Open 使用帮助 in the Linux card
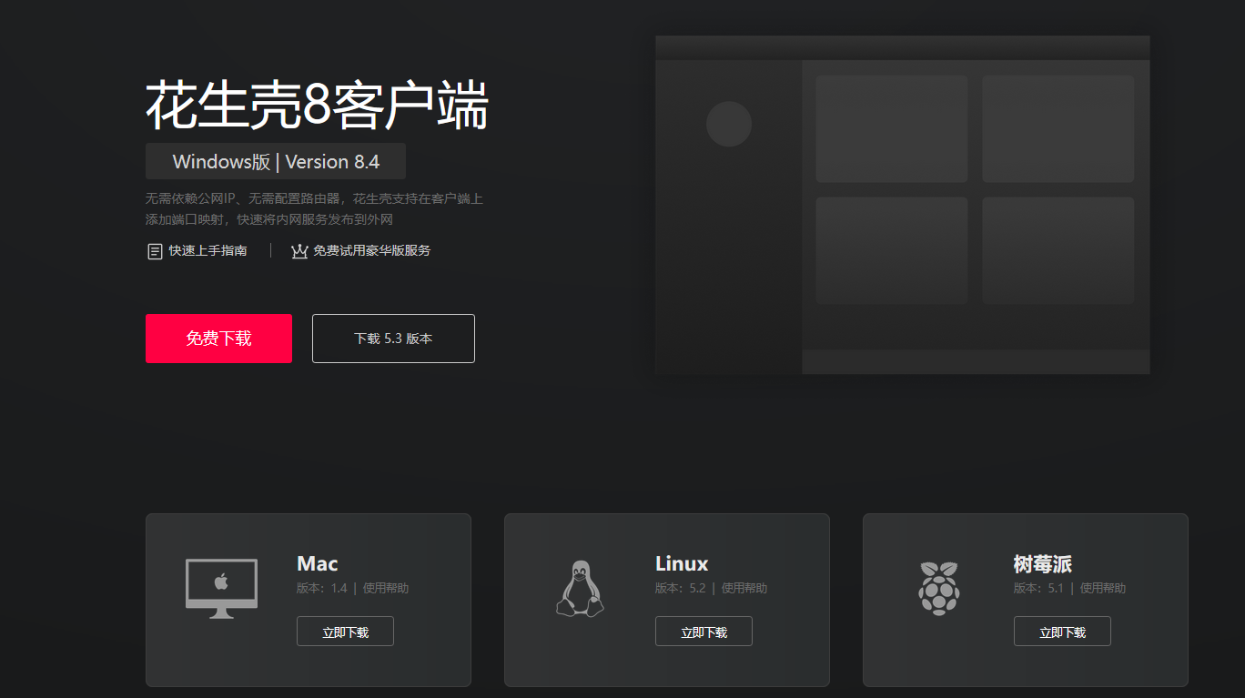Image resolution: width=1245 pixels, height=698 pixels. (x=744, y=588)
